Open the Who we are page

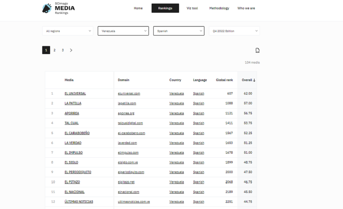point(246,8)
